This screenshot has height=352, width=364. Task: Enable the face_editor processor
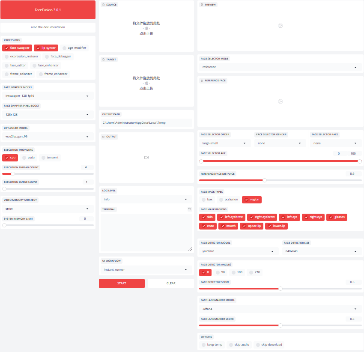[15, 66]
